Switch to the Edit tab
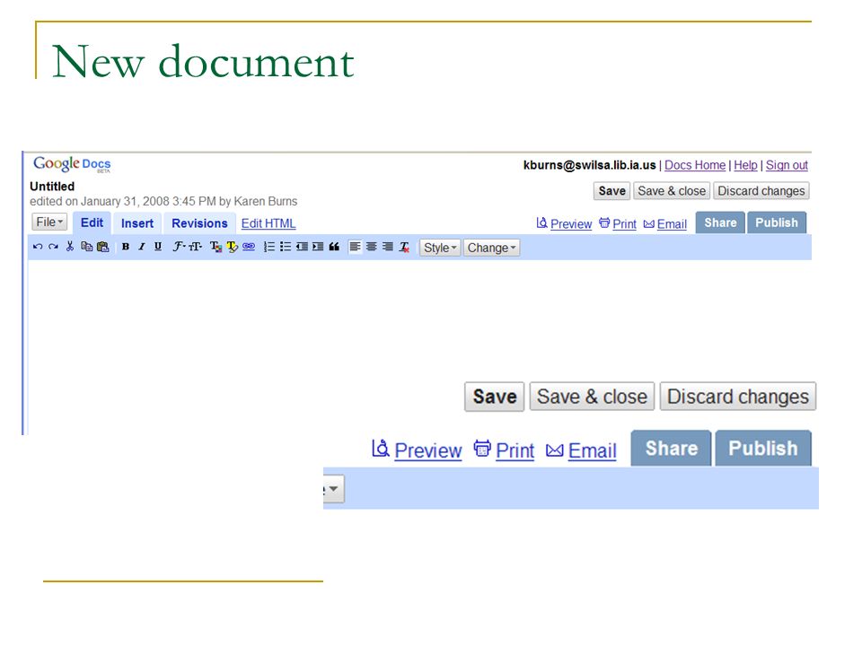 pyautogui.click(x=92, y=223)
